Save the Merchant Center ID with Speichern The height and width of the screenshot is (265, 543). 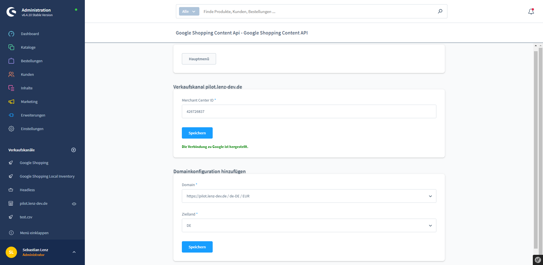click(x=197, y=133)
